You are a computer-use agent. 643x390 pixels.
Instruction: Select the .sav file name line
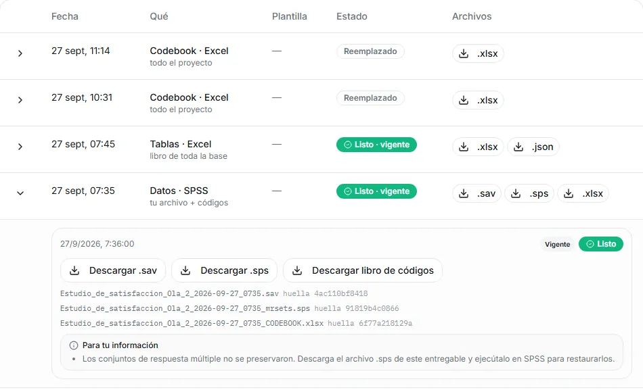tap(169, 294)
